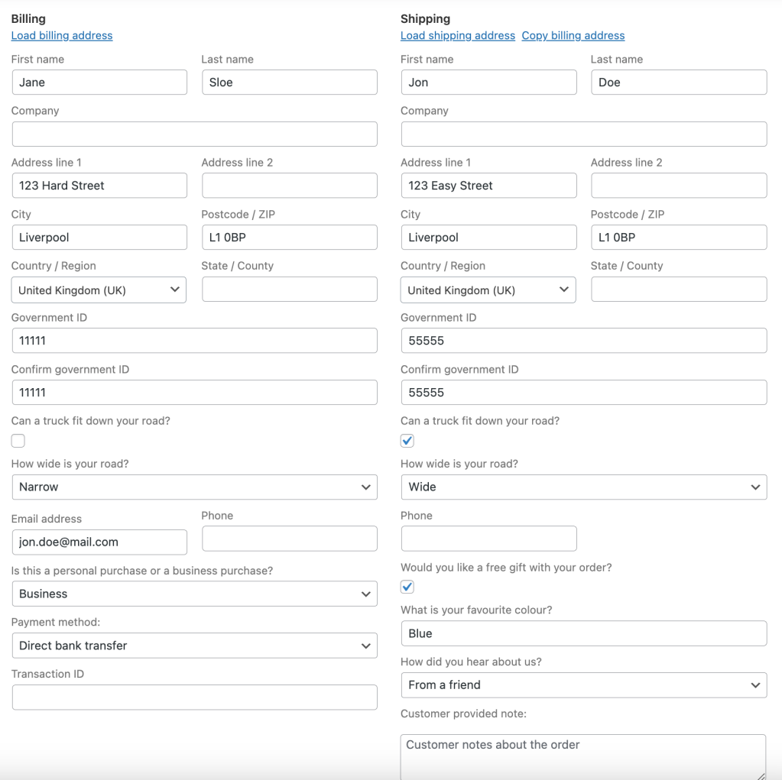The width and height of the screenshot is (782, 780).
Task: Click the Load billing address link
Action: tap(62, 36)
